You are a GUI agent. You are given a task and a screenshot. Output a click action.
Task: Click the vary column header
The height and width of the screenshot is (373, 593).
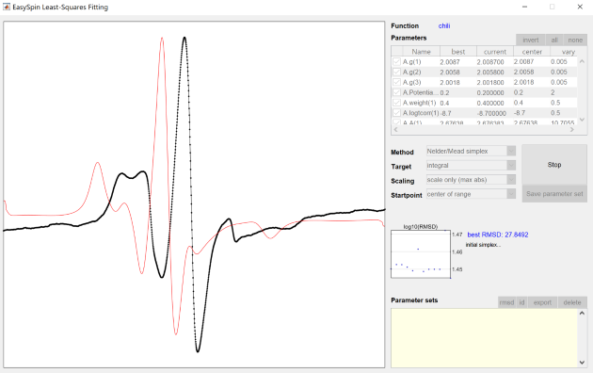(569, 52)
